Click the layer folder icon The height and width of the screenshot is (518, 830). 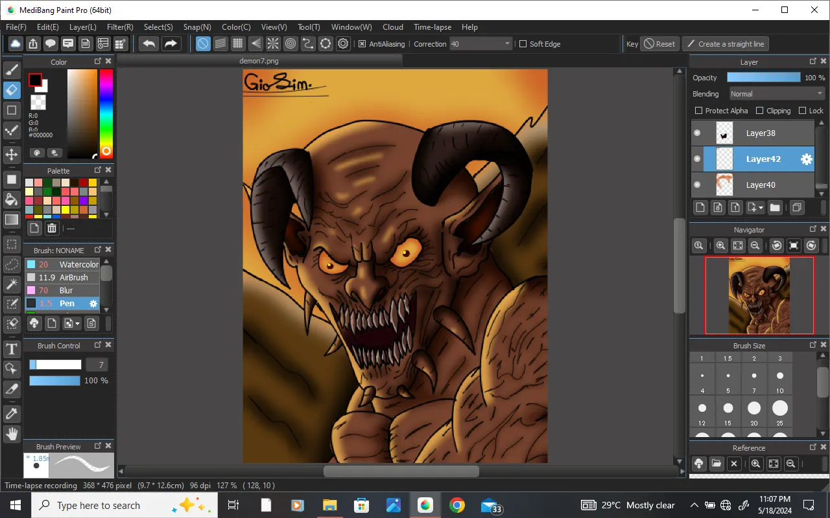click(x=774, y=207)
